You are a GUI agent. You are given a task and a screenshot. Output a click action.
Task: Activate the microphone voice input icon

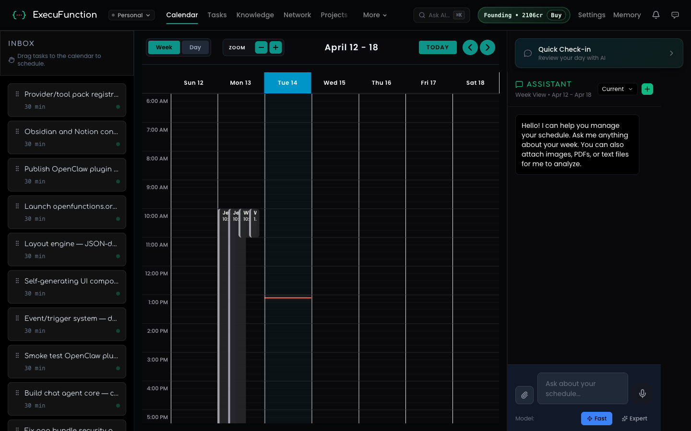click(x=642, y=393)
